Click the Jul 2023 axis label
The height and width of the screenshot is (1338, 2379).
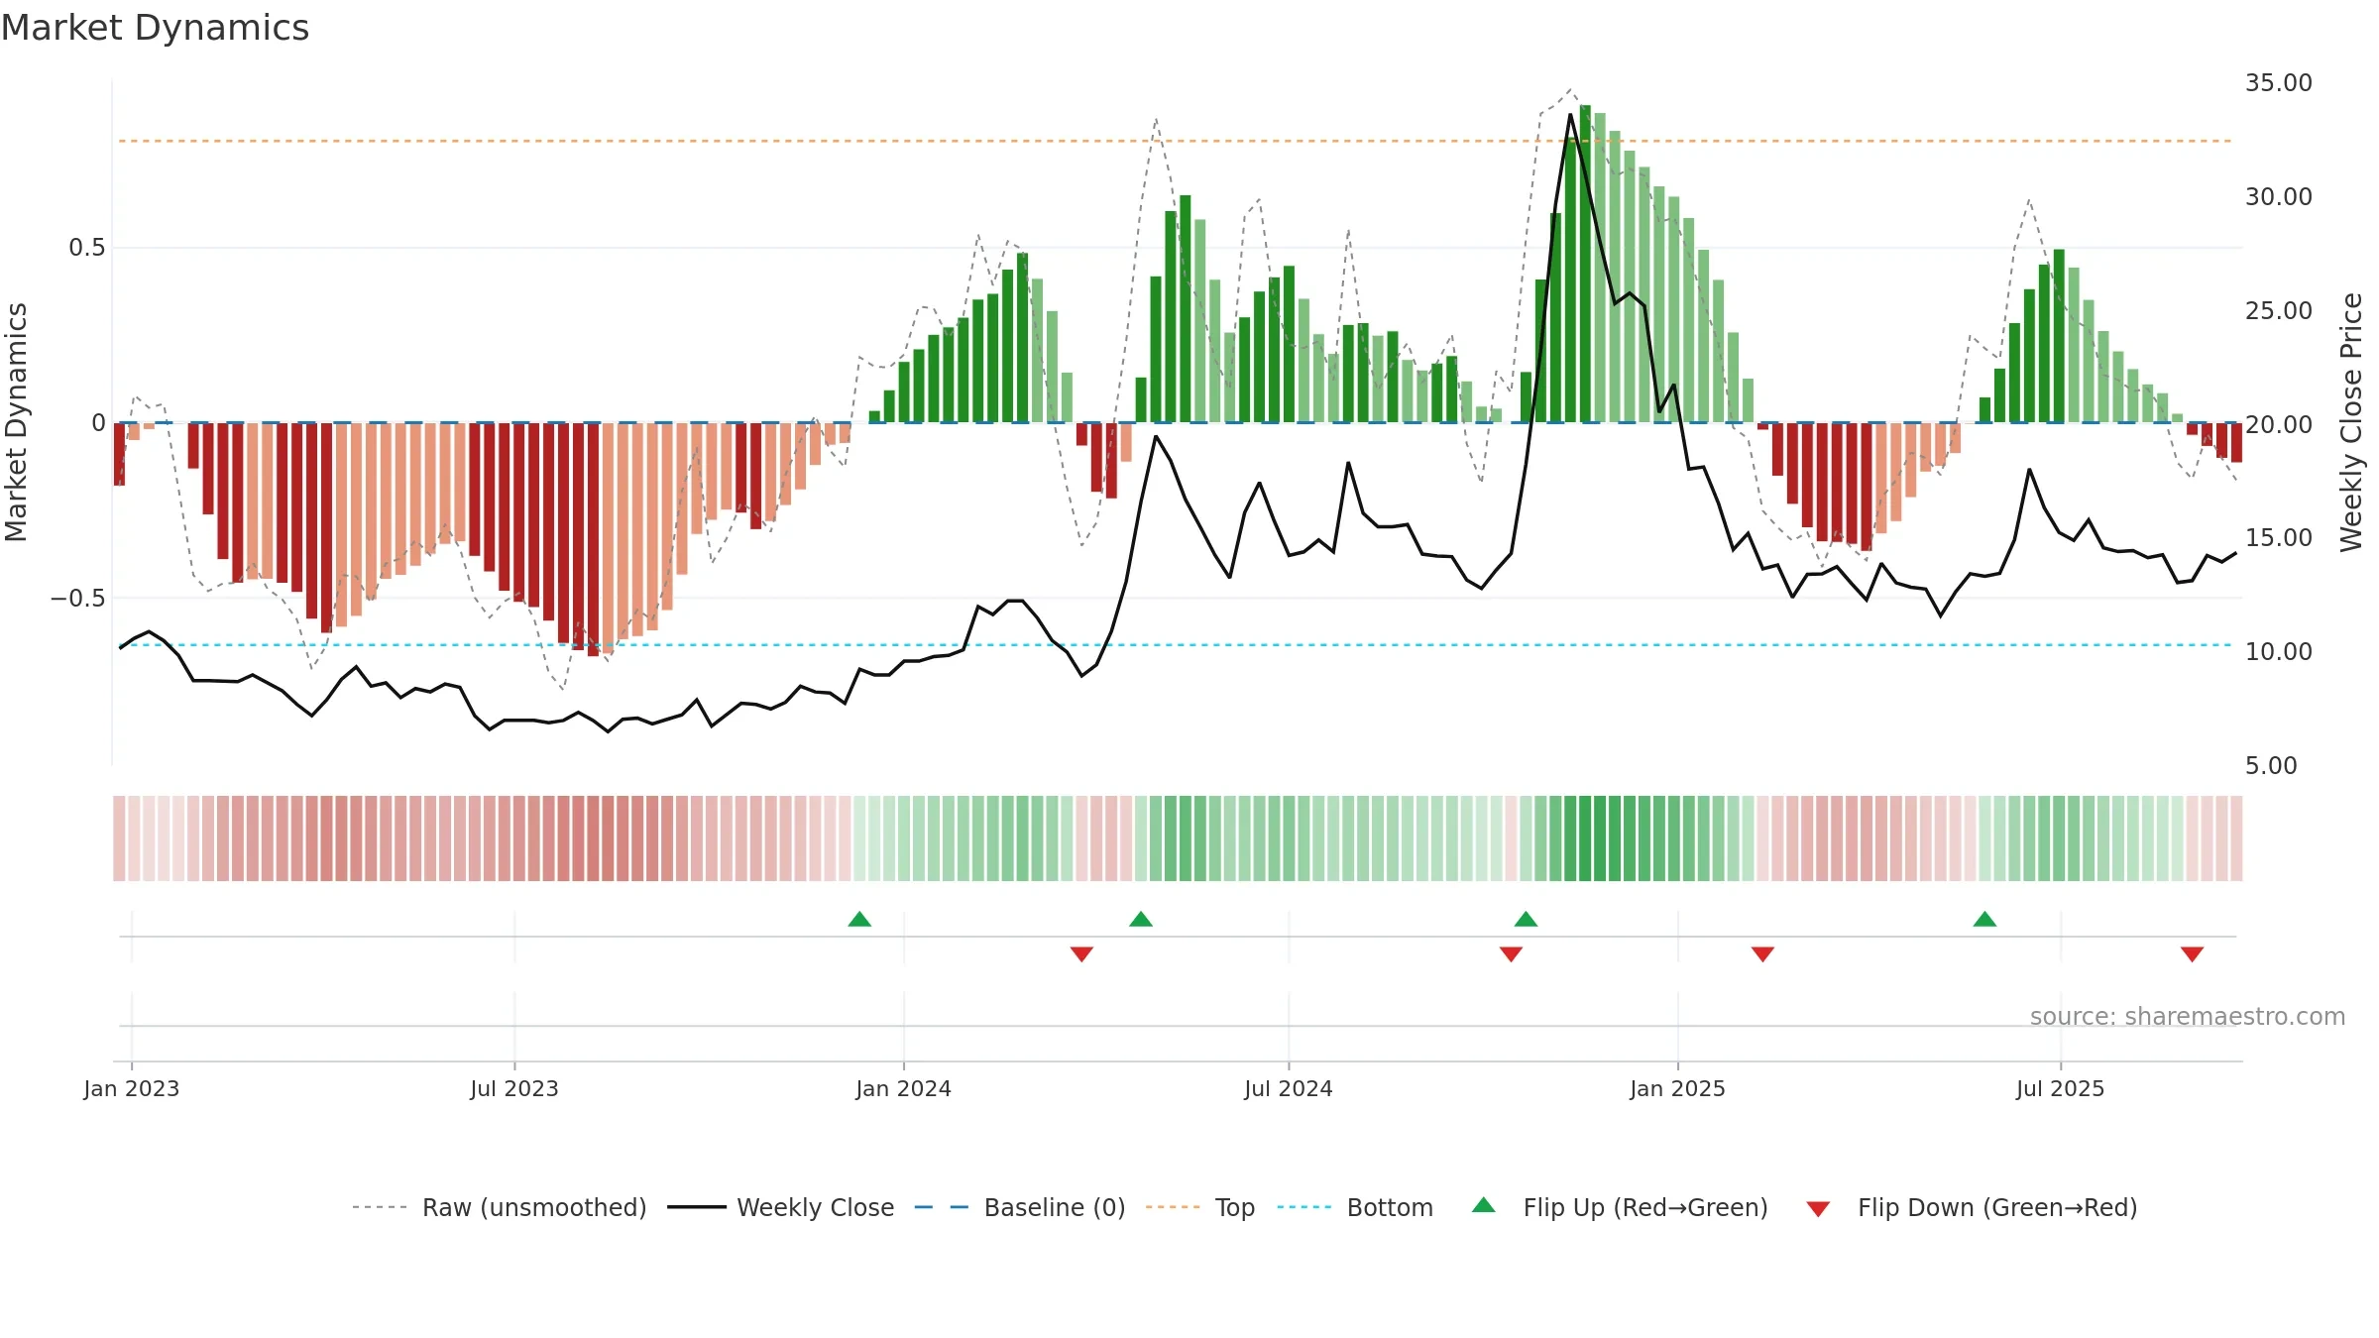pyautogui.click(x=514, y=1088)
